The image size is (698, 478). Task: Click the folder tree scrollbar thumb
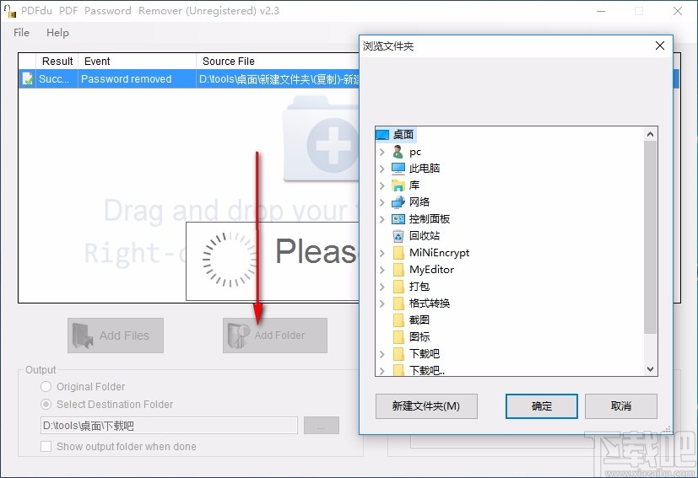coord(650,238)
